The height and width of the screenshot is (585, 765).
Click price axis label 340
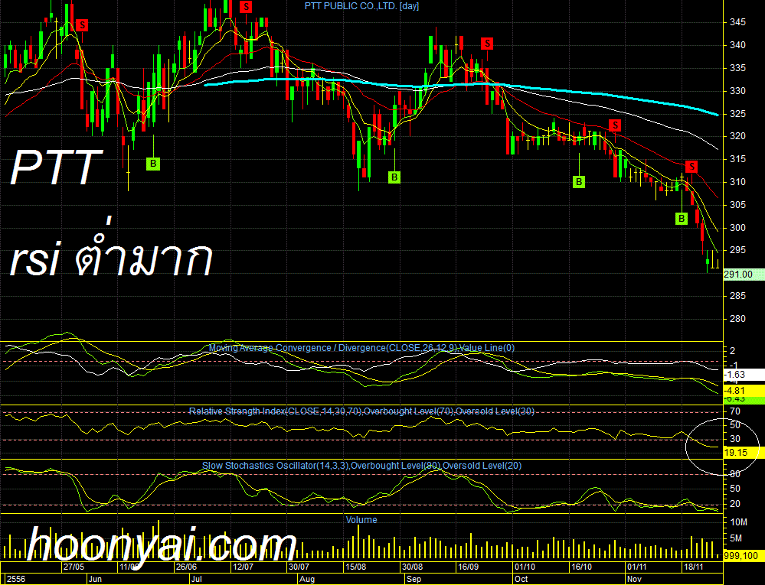737,45
